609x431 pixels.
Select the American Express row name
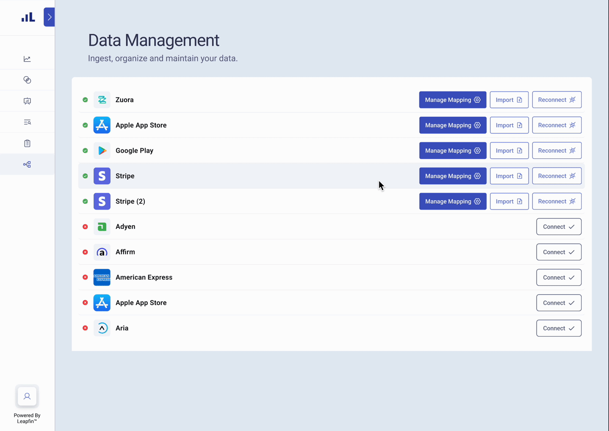click(x=144, y=277)
